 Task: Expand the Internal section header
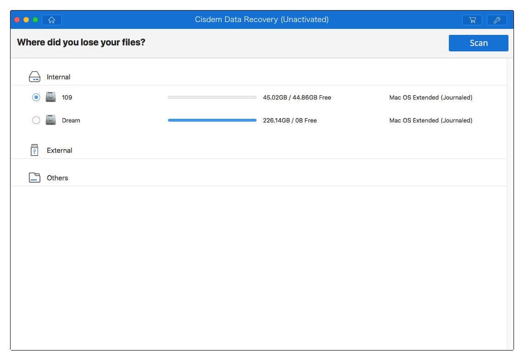click(58, 77)
